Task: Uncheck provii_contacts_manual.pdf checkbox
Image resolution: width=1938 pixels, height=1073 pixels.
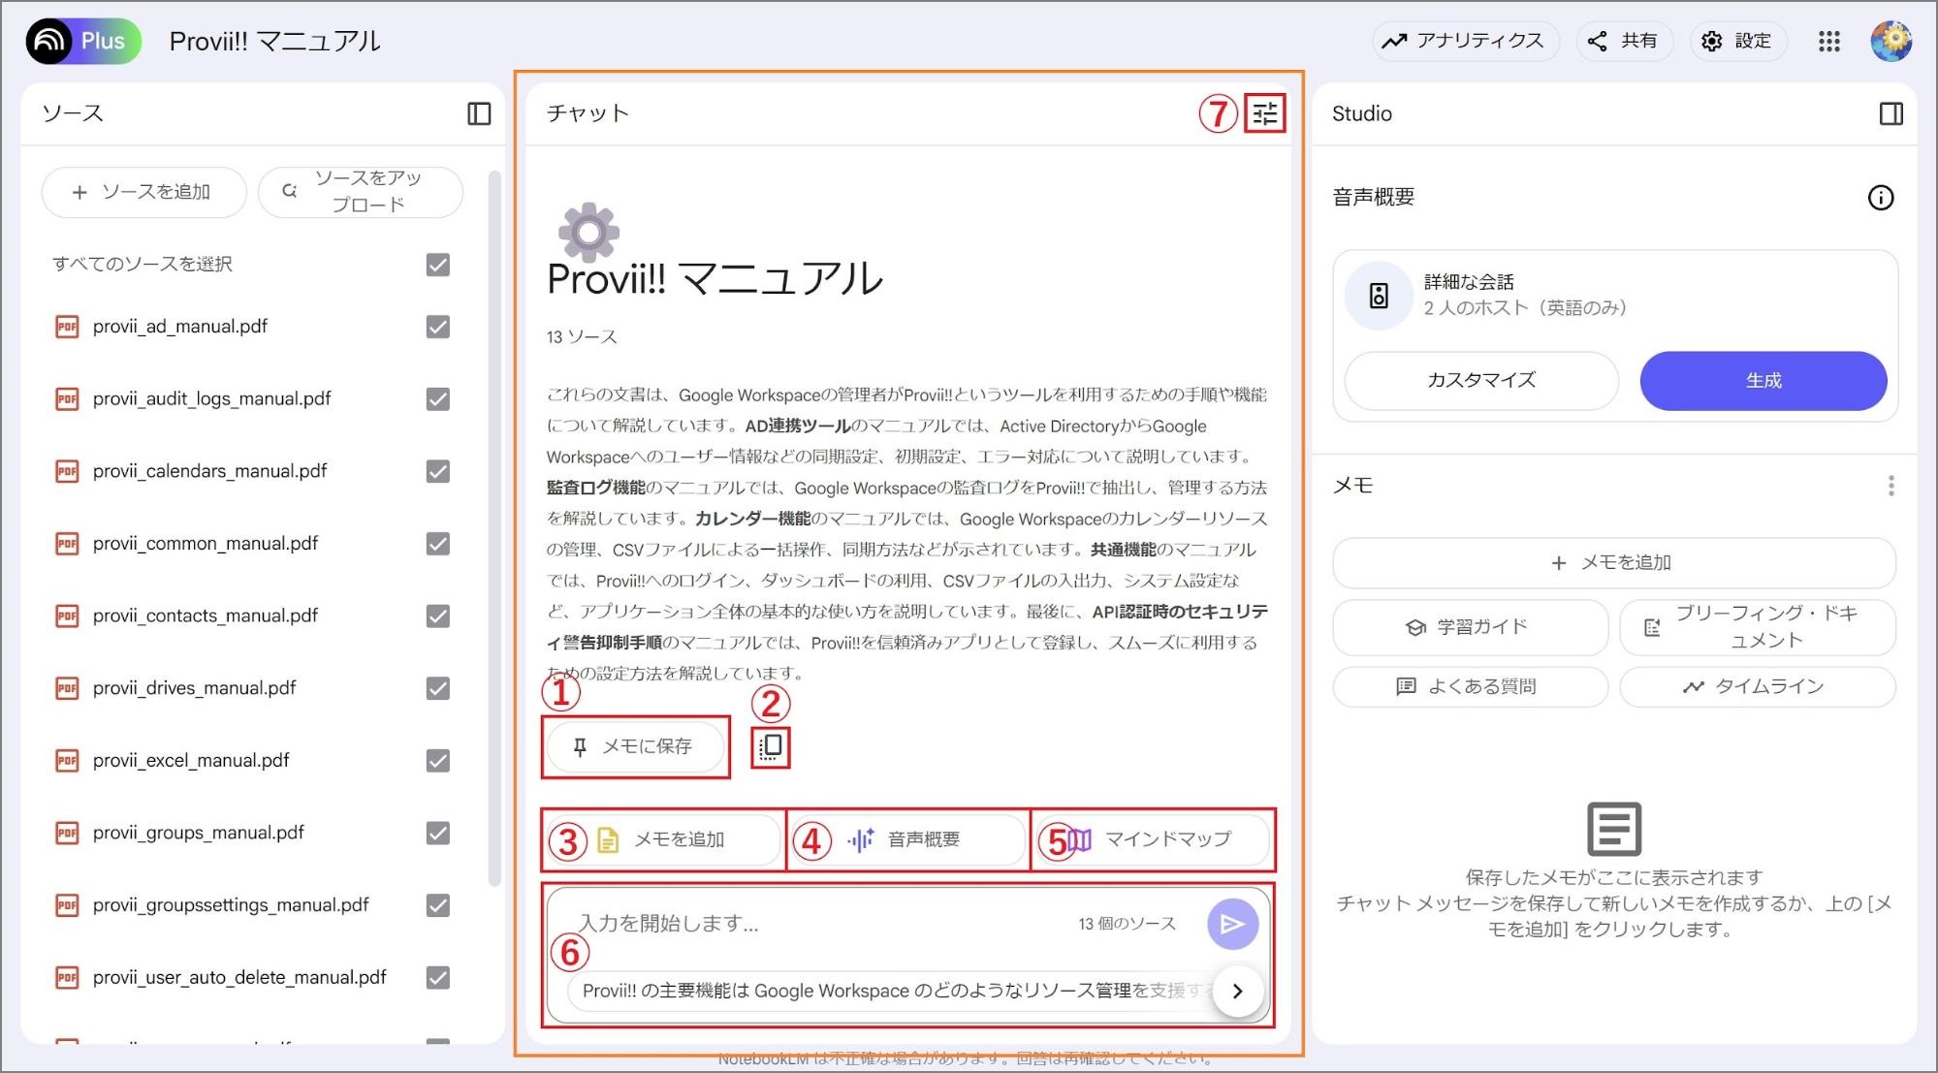Action: (x=438, y=615)
